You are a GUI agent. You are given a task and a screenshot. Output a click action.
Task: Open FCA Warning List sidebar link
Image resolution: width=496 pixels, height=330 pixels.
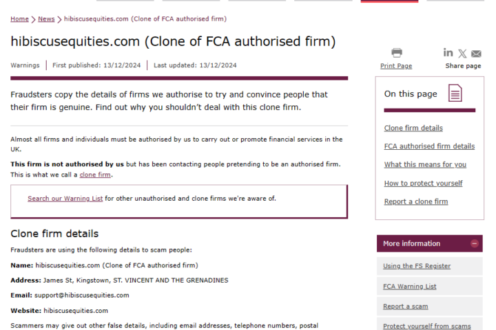(x=410, y=287)
